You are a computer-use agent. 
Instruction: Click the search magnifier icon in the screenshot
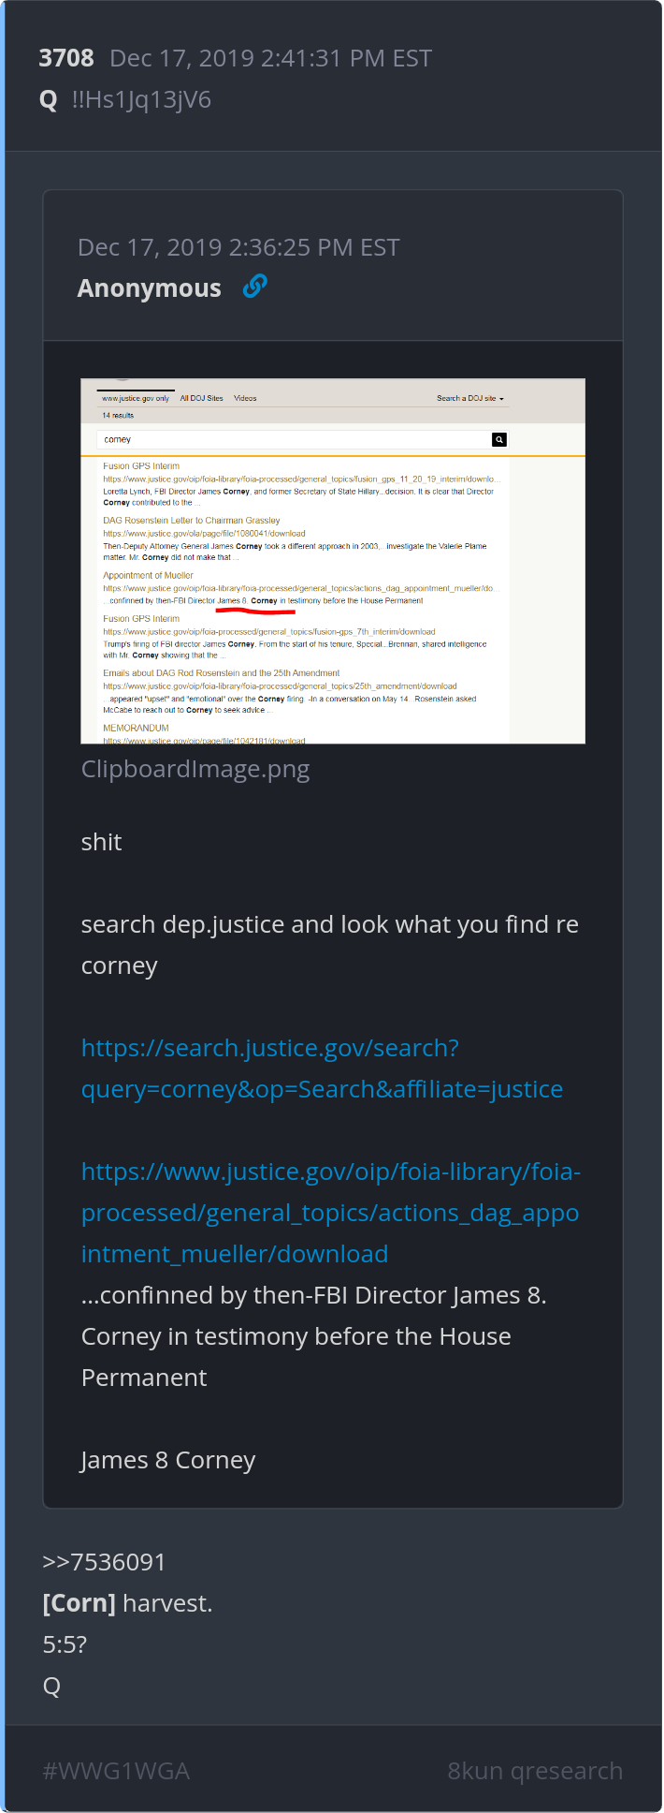pos(499,439)
